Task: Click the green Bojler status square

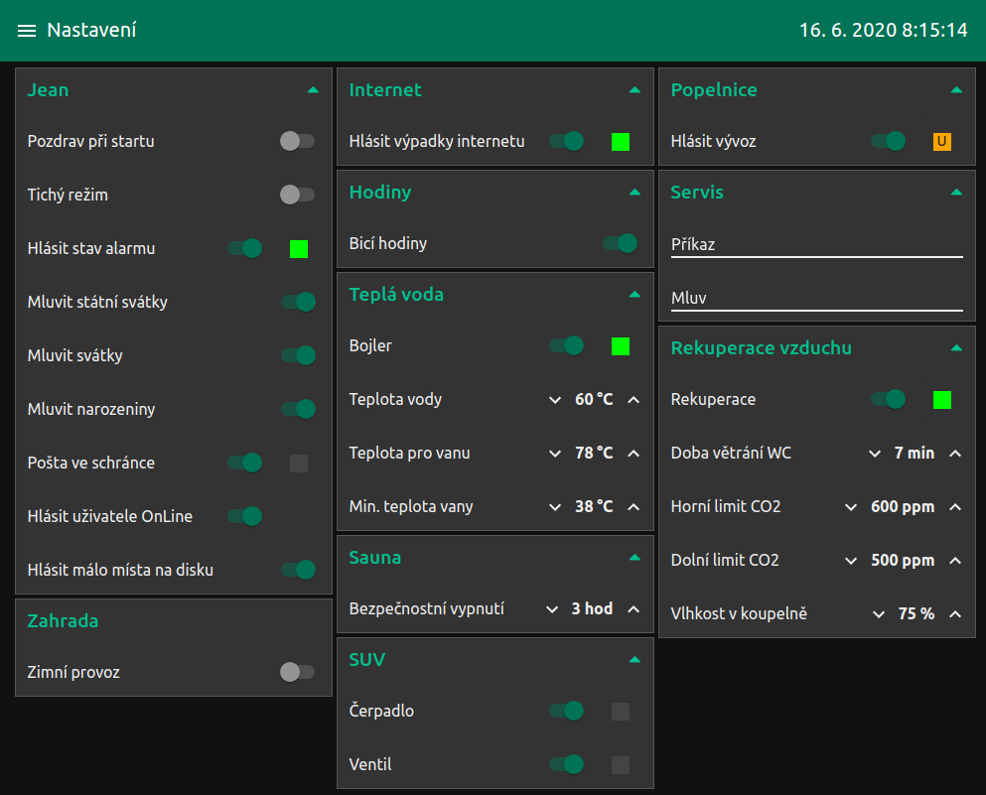Action: coord(621,346)
